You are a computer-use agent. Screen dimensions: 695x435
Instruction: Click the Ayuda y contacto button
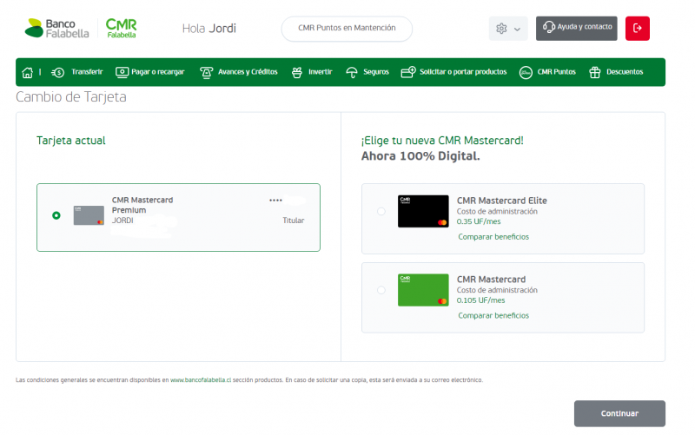click(577, 28)
